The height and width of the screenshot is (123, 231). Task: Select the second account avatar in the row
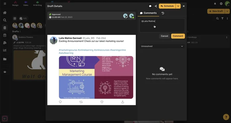[x=21, y=25]
